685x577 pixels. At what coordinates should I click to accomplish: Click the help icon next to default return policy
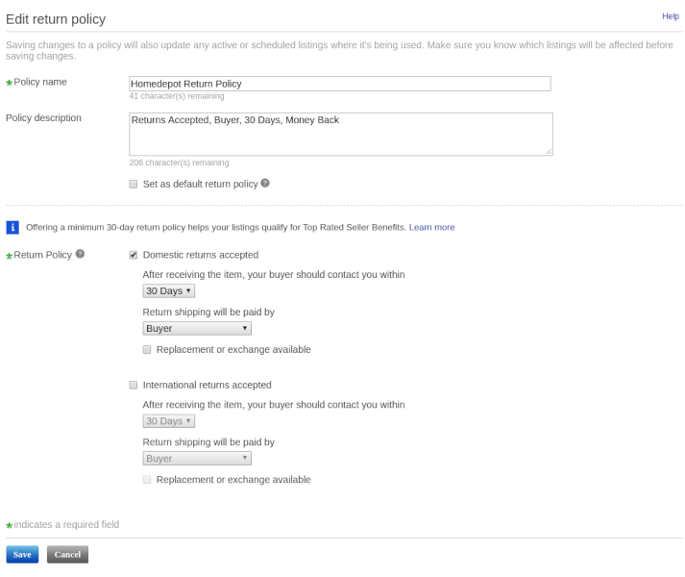click(265, 184)
